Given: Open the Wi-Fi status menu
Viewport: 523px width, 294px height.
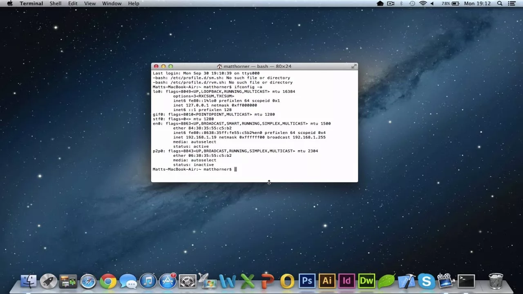Looking at the screenshot, I should [423, 3].
